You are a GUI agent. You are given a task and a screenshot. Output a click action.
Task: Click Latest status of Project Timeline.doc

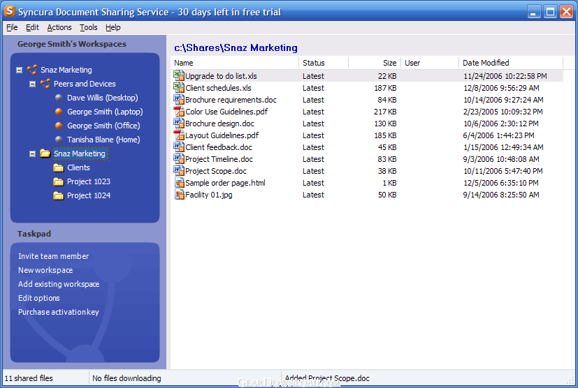click(313, 159)
